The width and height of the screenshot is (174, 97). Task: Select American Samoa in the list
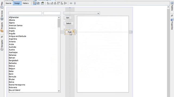pyautogui.click(x=16, y=26)
